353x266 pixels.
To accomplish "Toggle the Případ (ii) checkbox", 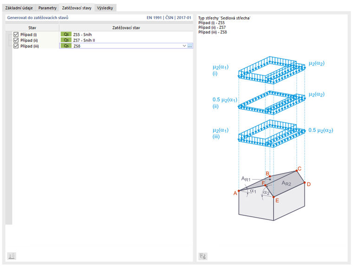I will click(16, 40).
